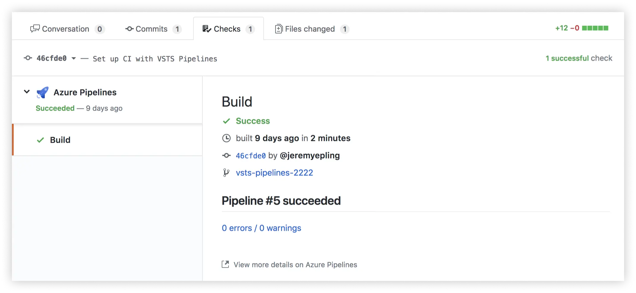The height and width of the screenshot is (293, 636).
Task: Open the Files changed tab
Action: (x=310, y=29)
